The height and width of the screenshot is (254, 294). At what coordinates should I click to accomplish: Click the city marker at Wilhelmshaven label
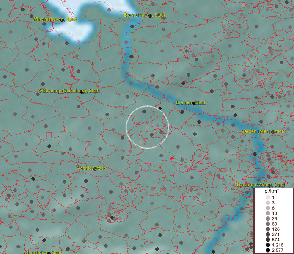click(x=62, y=20)
